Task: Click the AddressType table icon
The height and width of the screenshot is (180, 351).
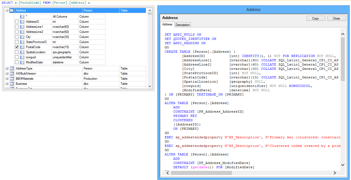Action: coord(12,68)
